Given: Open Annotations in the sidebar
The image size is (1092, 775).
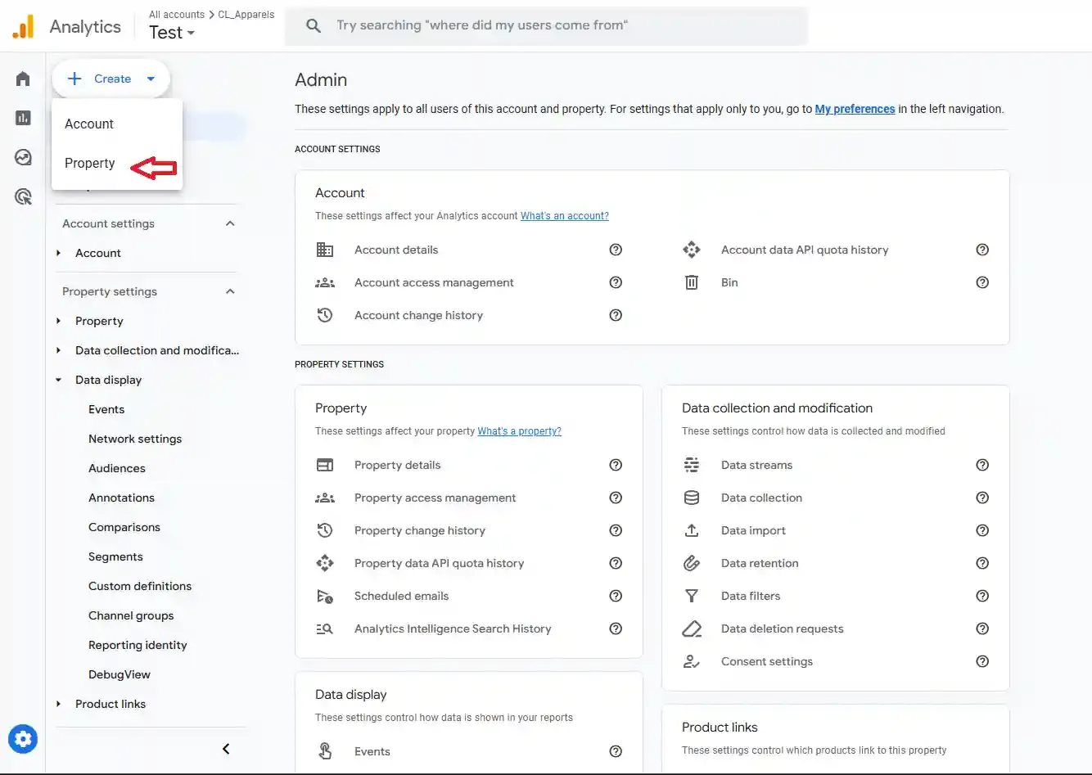Looking at the screenshot, I should 121,498.
